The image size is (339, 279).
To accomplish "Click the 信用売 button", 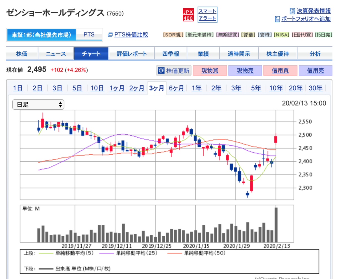I will (316, 71).
